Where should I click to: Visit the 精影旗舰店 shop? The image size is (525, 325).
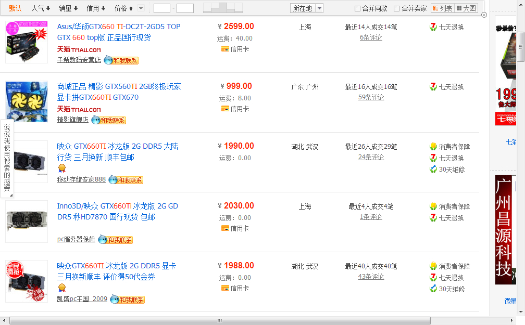pyautogui.click(x=73, y=120)
